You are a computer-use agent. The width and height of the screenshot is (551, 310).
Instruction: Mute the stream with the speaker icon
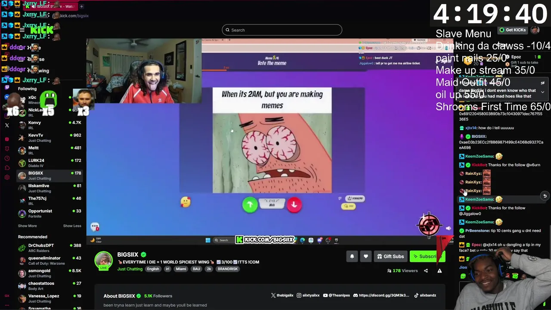coord(448,229)
